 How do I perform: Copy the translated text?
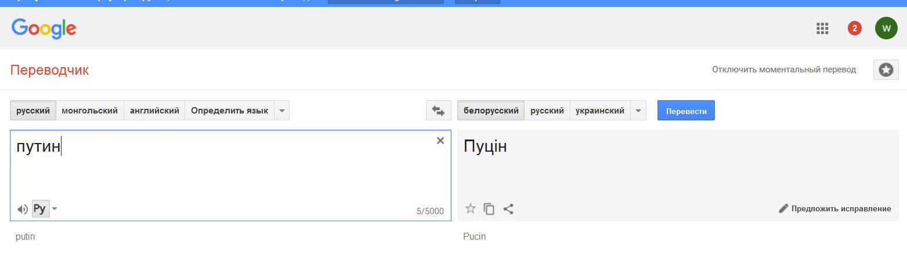click(x=489, y=209)
